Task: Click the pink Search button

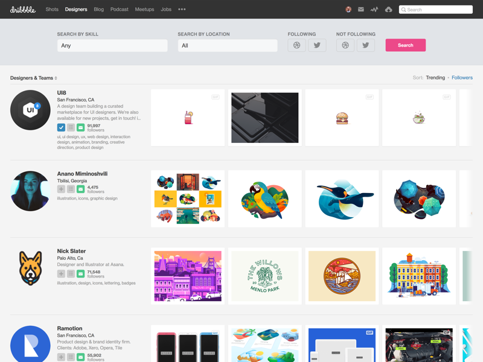Action: coord(405,45)
